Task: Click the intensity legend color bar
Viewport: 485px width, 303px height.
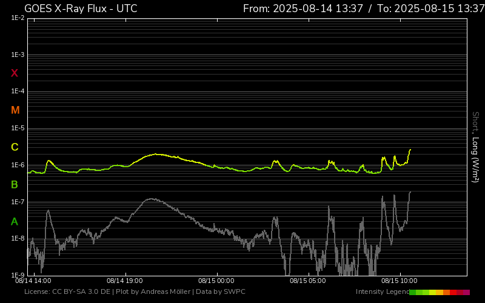Action: (439, 292)
